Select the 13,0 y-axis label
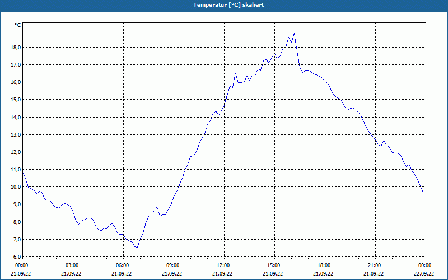448x280 pixels. point(16,135)
